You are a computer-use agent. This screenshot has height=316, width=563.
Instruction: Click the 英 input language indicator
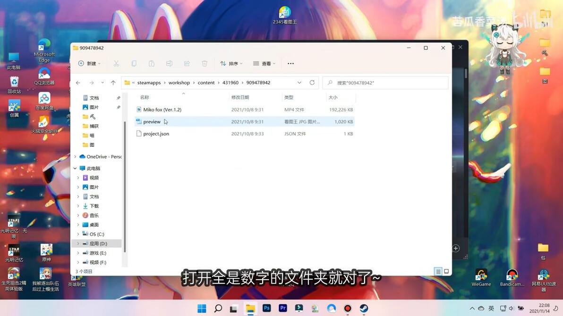(x=491, y=308)
